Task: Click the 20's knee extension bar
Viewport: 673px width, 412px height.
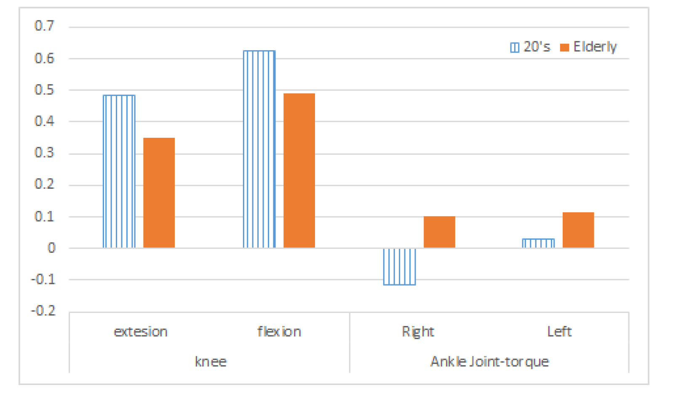Action: 119,171
